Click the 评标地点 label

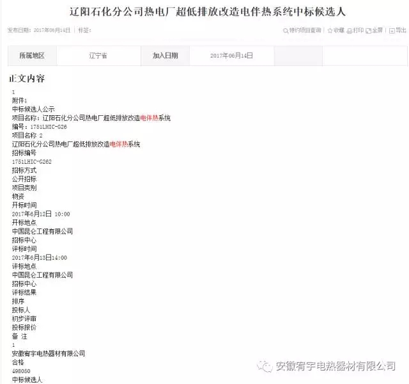[24, 266]
